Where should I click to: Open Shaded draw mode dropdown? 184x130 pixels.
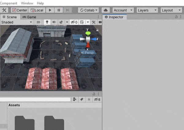coord(17,22)
